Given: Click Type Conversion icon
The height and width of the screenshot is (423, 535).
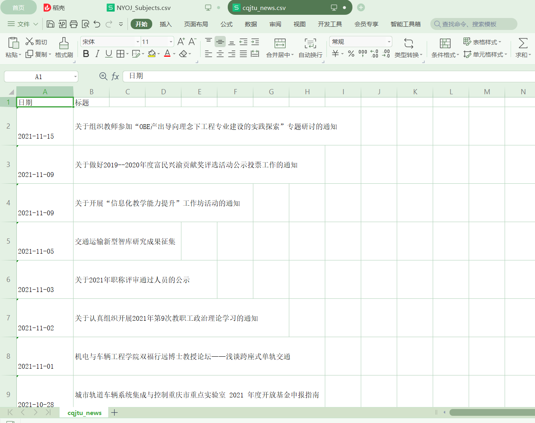Looking at the screenshot, I should pyautogui.click(x=409, y=43).
